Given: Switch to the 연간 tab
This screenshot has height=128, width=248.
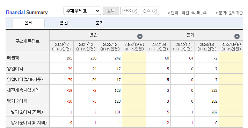Looking at the screenshot, I should [64, 23].
